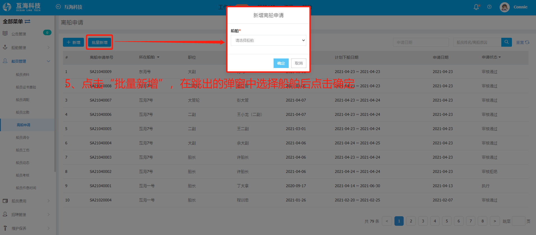Click the 重置 reset link

click(520, 43)
